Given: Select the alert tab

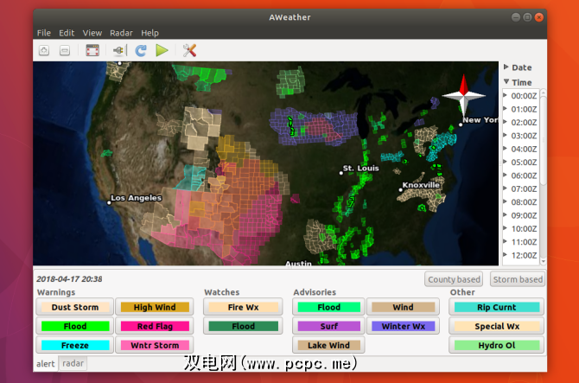Looking at the screenshot, I should pos(46,364).
